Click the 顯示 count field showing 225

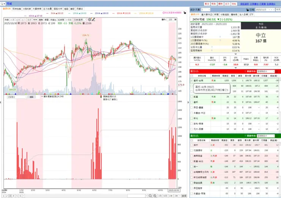click(x=170, y=19)
